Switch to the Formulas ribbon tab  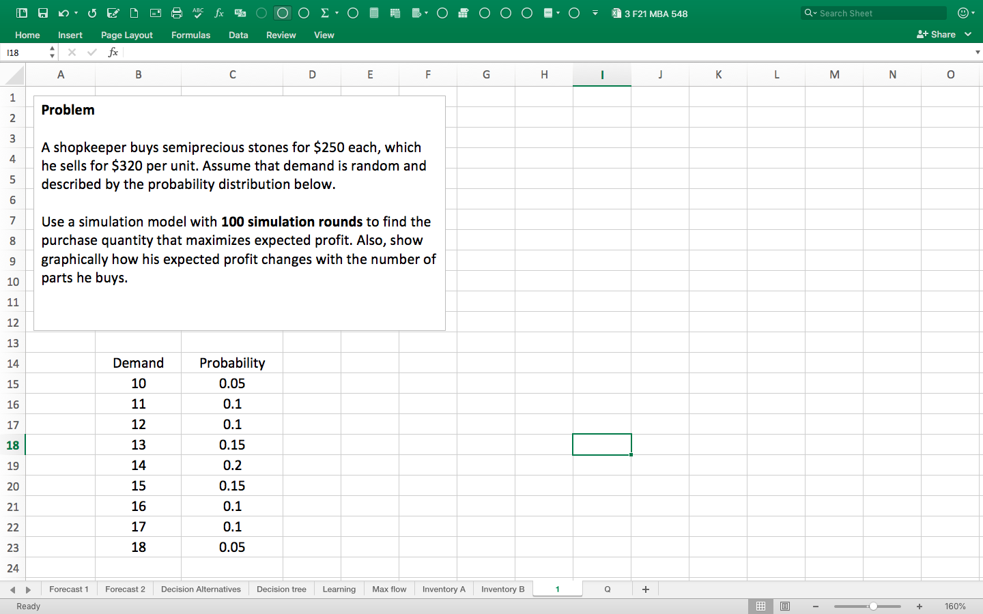pos(190,35)
